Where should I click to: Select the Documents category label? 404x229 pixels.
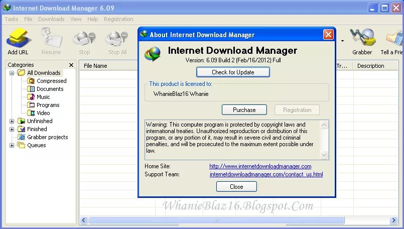50,89
